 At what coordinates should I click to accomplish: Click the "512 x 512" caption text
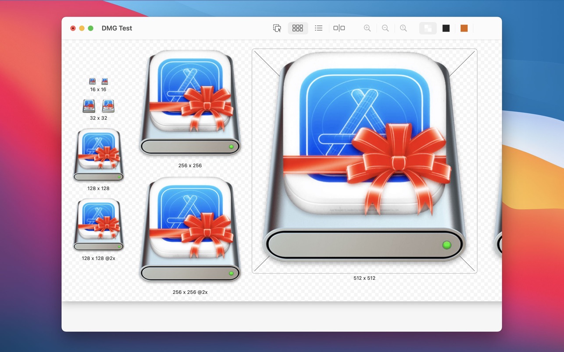click(364, 278)
